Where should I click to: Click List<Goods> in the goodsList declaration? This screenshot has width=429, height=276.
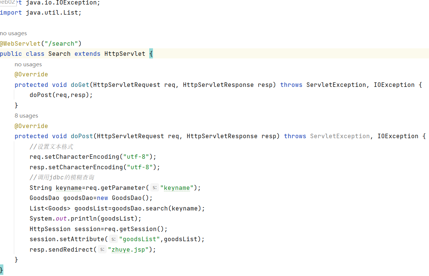[50, 209]
